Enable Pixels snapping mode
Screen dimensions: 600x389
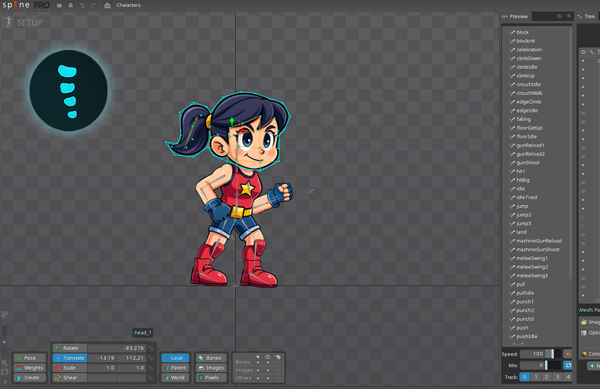click(x=210, y=378)
